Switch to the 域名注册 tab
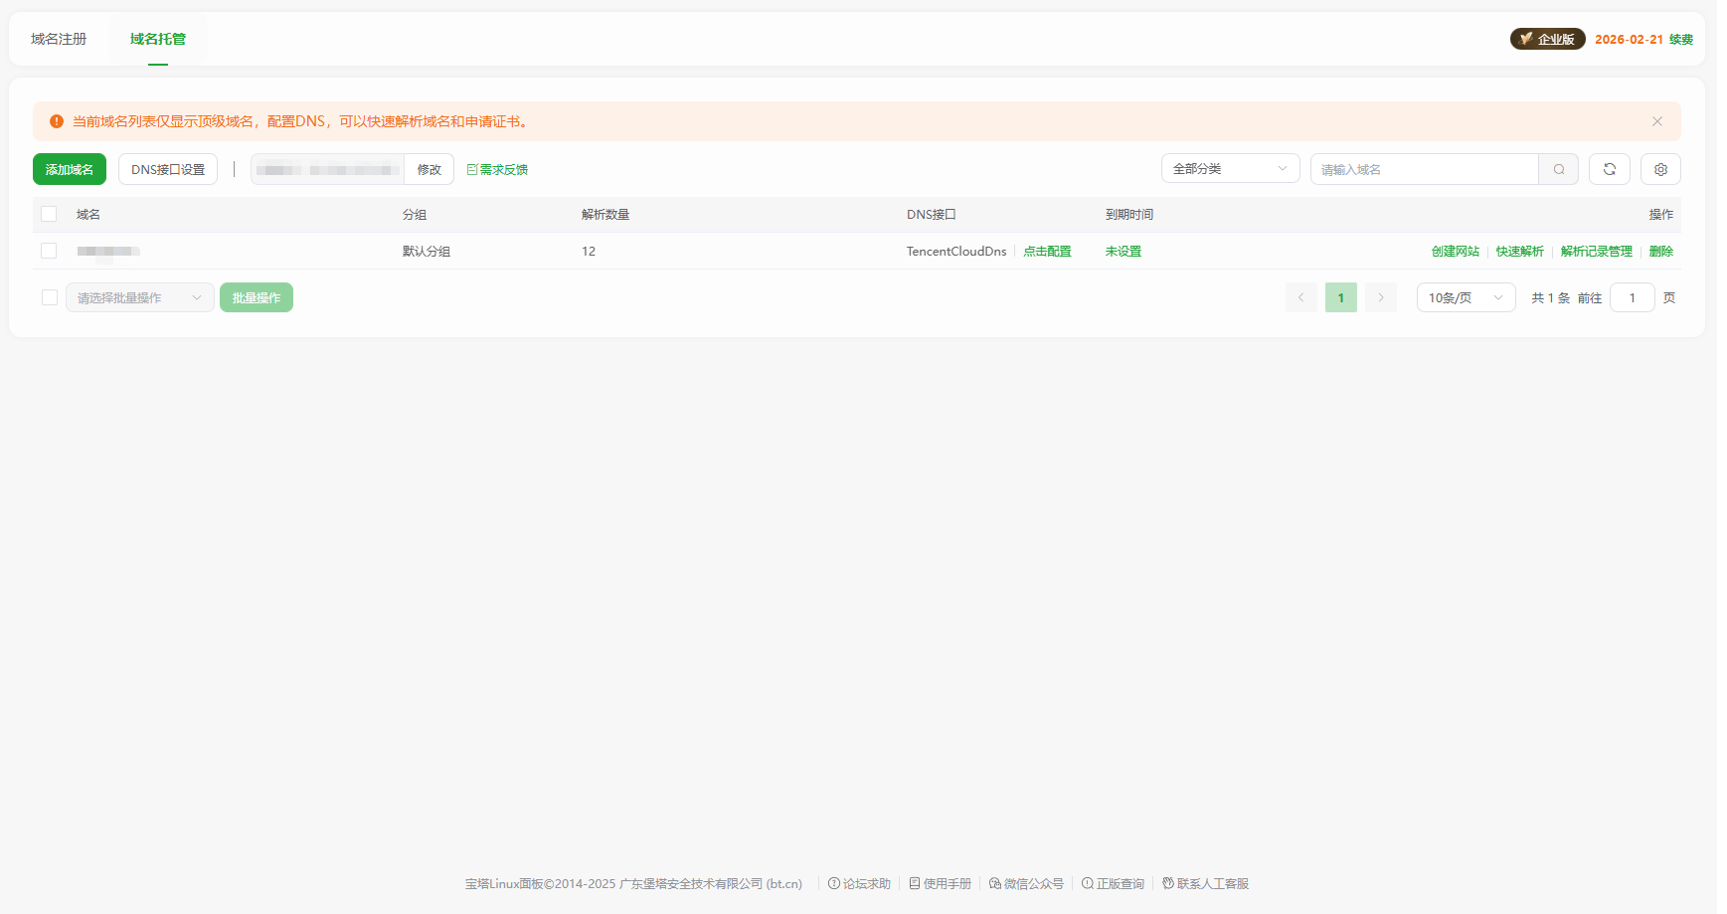 point(59,39)
